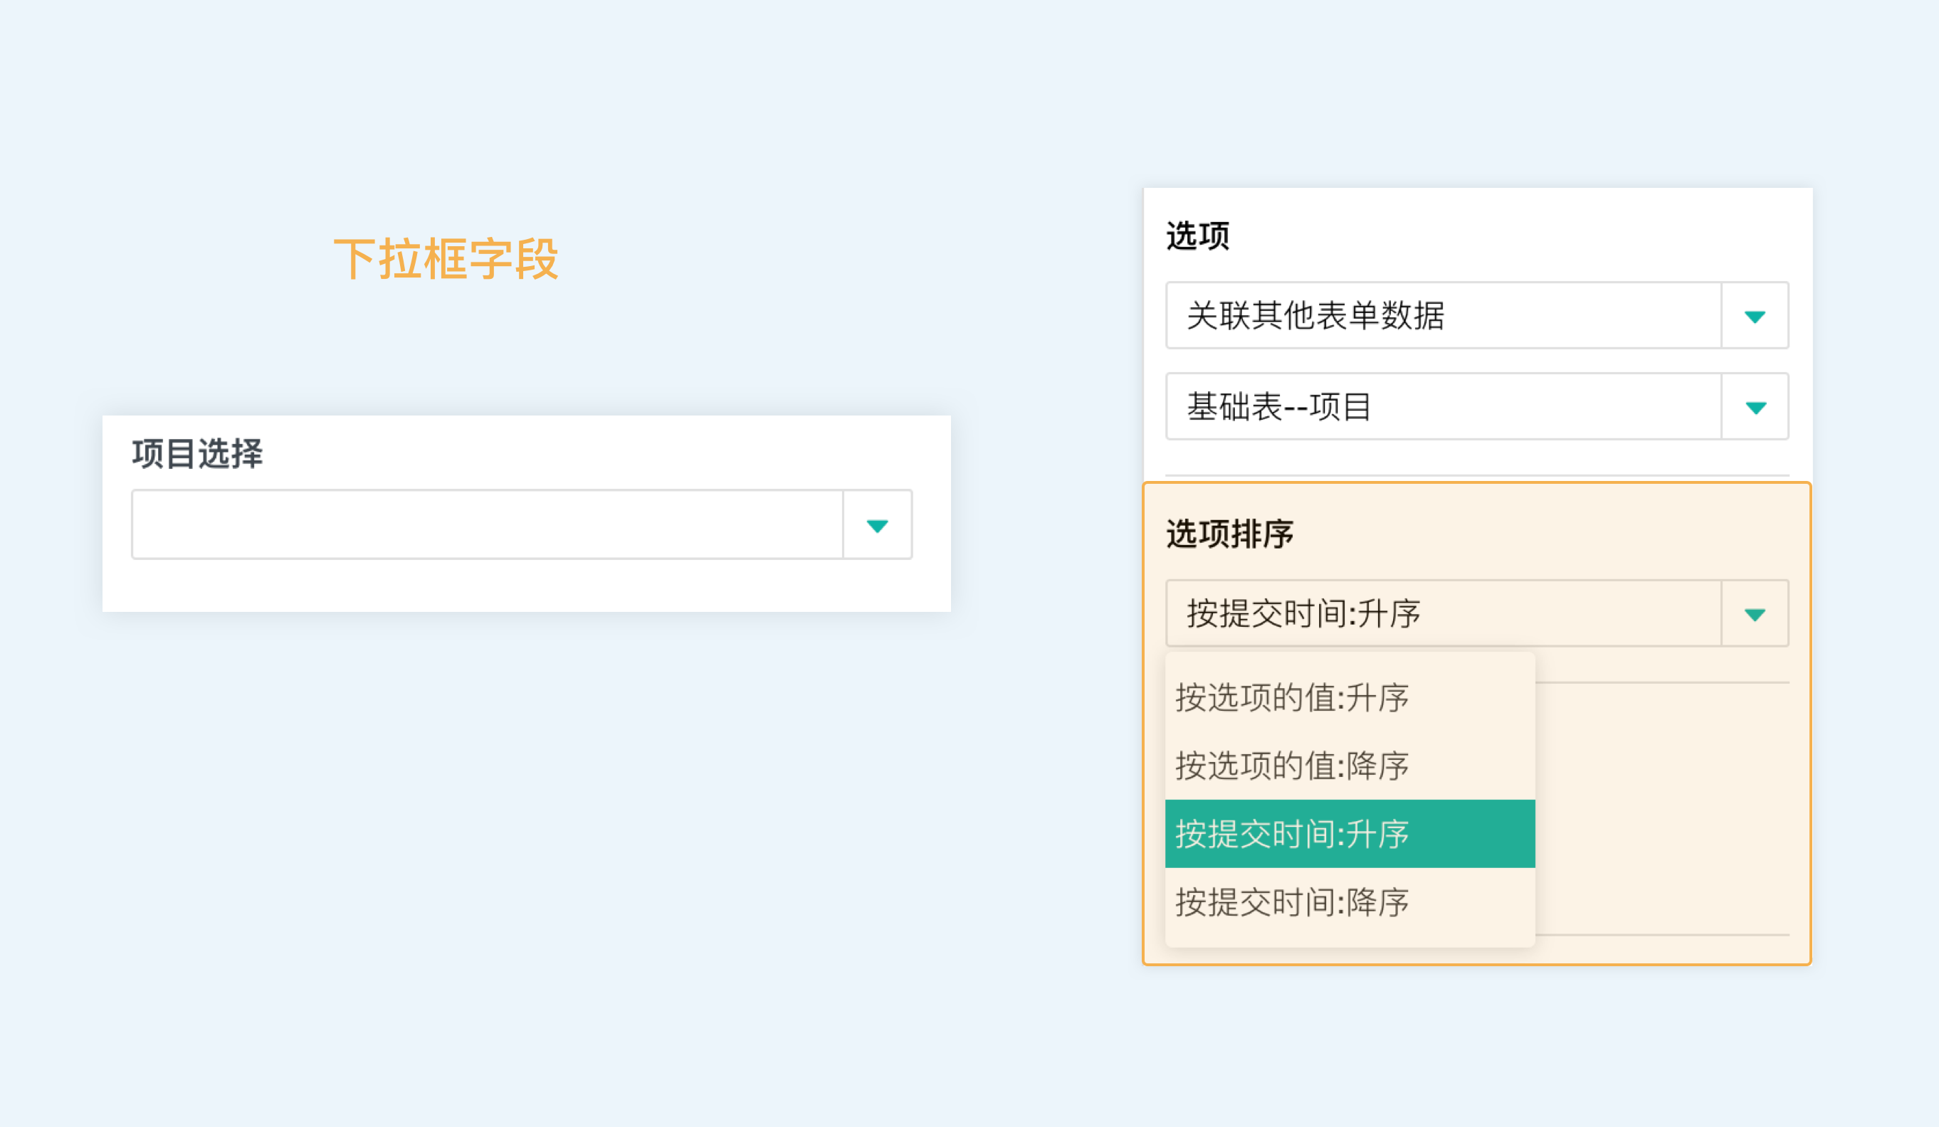Click the 项目选择 field label
Viewport: 1939px width, 1127px height.
[198, 453]
